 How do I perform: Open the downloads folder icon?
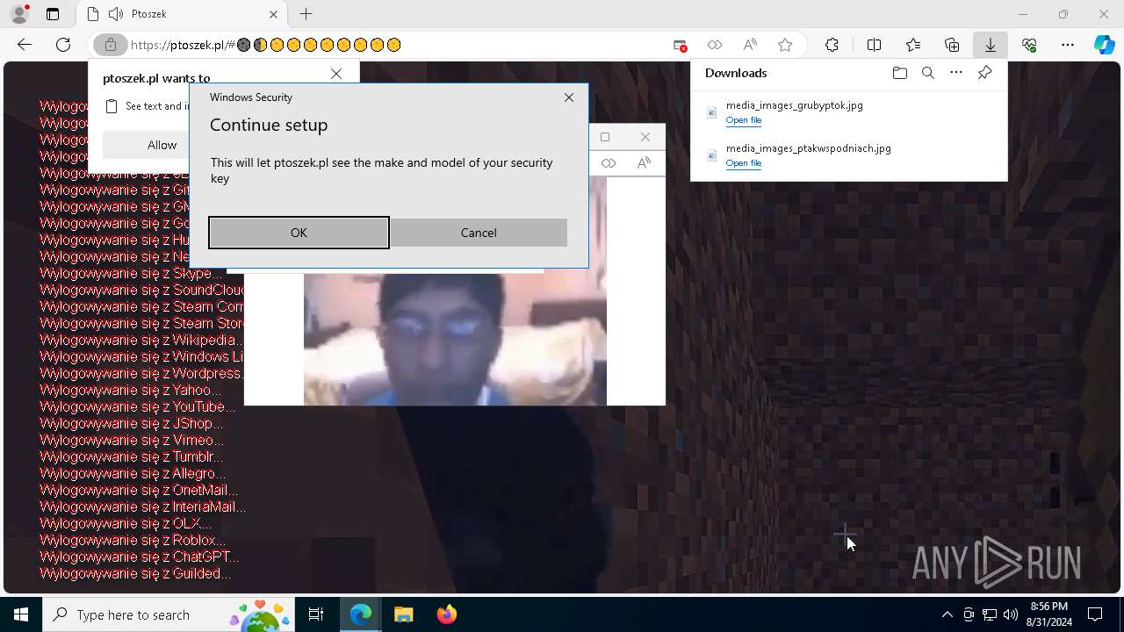coord(899,73)
